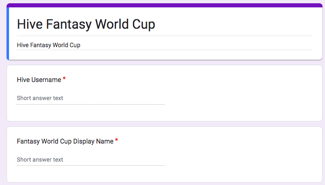Click the purple bar atop the header card

click(165, 5)
